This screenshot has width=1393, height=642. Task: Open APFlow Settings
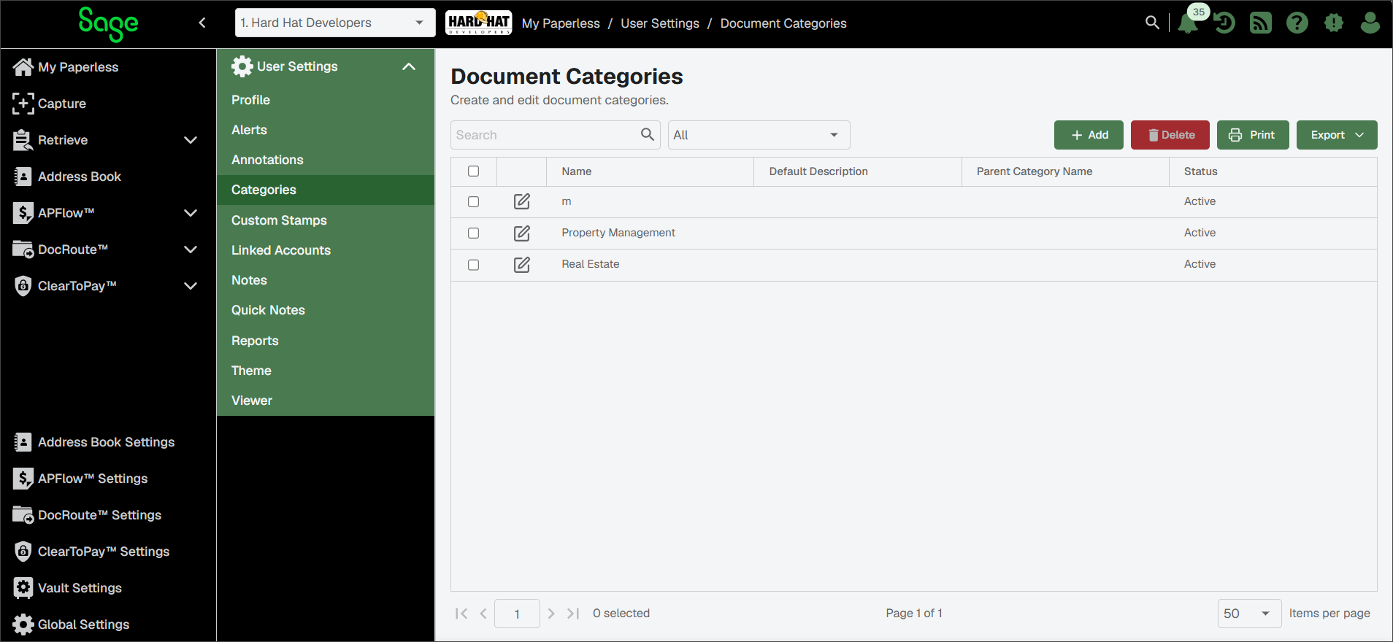point(80,479)
